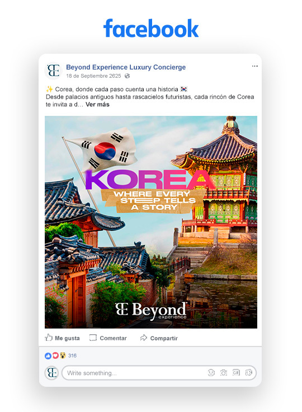The height and width of the screenshot is (412, 302).
Task: Open Beyond Experience Luxury Concierge page link
Action: point(126,67)
